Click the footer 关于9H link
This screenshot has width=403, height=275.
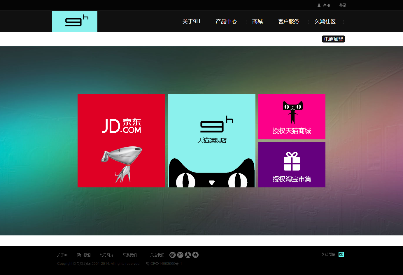coord(62,255)
